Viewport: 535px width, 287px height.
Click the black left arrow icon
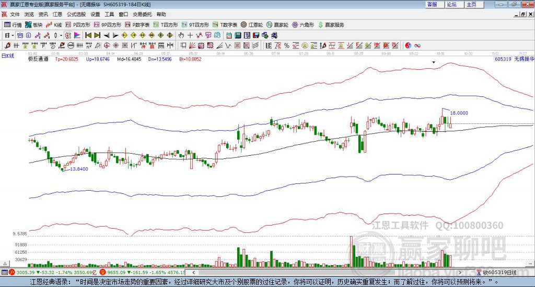[107, 35]
